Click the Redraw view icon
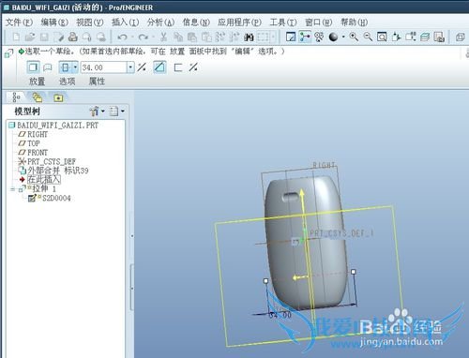Screen dimensions: 469x358 pyautogui.click(x=291, y=37)
